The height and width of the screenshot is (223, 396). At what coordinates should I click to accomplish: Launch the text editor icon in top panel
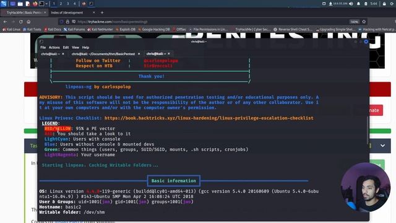click(x=28, y=4)
